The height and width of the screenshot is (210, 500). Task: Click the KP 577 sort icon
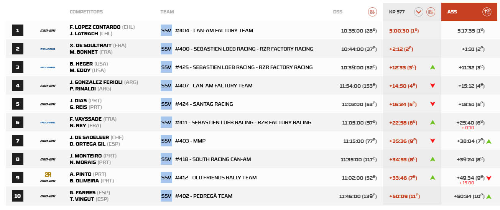[431, 12]
